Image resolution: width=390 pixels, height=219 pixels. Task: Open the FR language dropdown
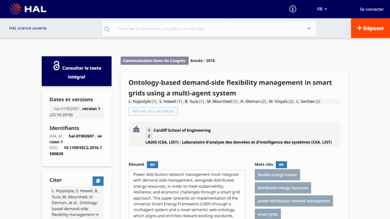pyautogui.click(x=322, y=9)
